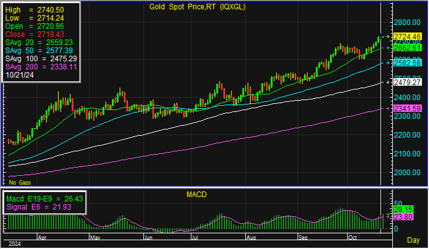Click the Aug label on the time axis
Image resolution: width=429 pixels, height=249 pixels.
[251, 238]
